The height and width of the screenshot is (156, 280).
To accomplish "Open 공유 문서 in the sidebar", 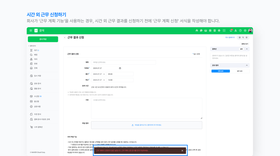I will (37, 84).
